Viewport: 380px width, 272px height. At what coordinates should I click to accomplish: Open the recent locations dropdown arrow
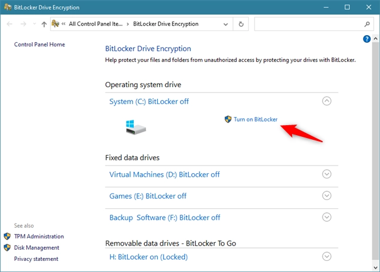tap(35, 24)
